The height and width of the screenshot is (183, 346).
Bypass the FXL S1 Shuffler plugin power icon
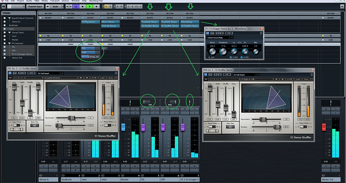point(10,73)
